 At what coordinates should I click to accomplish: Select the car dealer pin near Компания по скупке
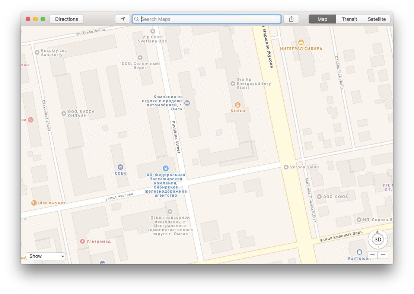[x=187, y=103]
